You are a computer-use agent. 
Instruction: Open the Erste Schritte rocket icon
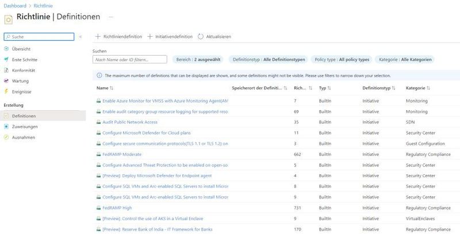(6, 60)
